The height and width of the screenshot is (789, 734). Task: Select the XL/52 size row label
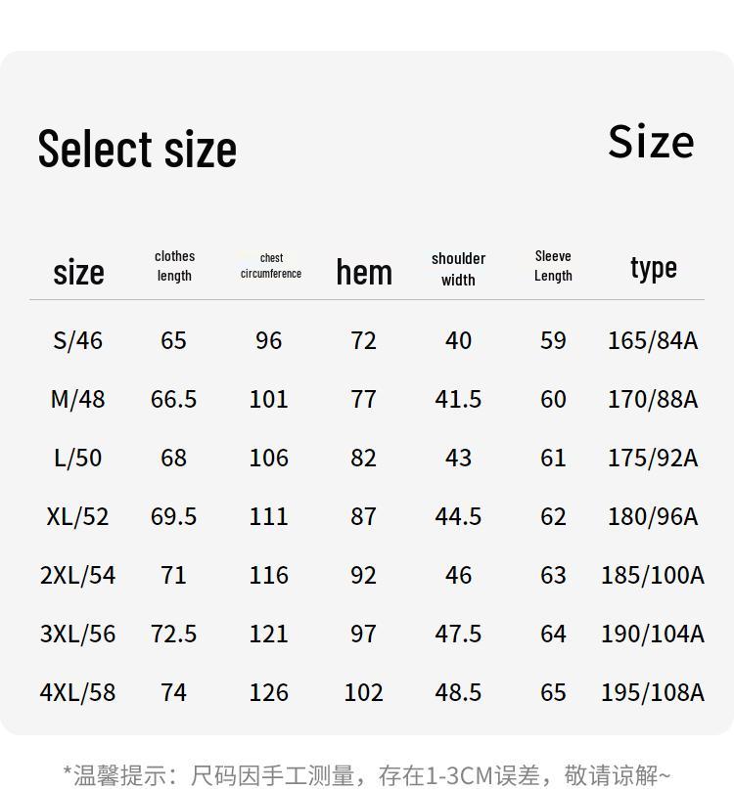tap(77, 516)
